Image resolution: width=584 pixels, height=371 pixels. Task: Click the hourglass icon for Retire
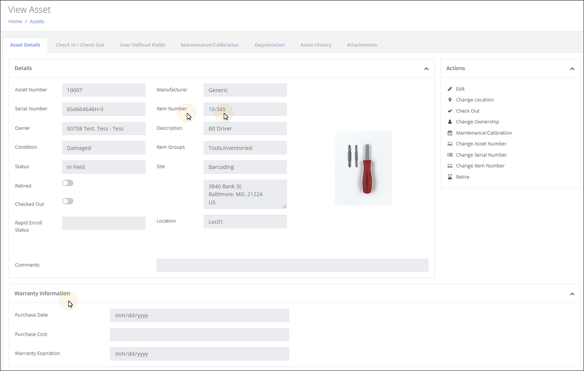[450, 177]
